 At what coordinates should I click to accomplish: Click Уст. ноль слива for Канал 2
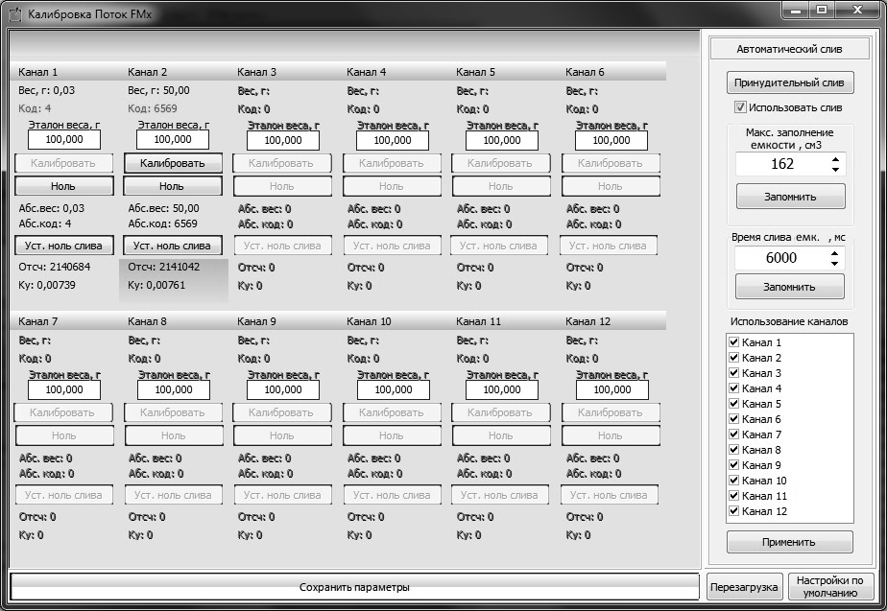click(x=173, y=246)
